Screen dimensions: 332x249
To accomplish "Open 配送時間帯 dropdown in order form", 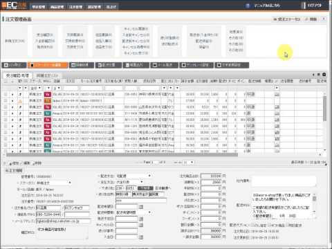I will tap(133, 212).
